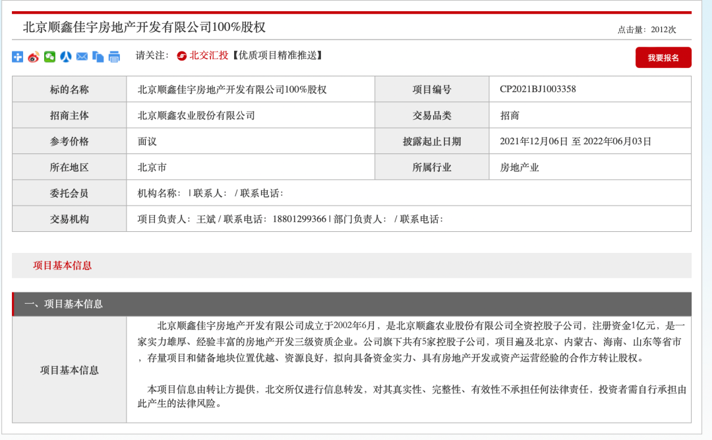Click the 交易品类 label cell

pyautogui.click(x=432, y=116)
